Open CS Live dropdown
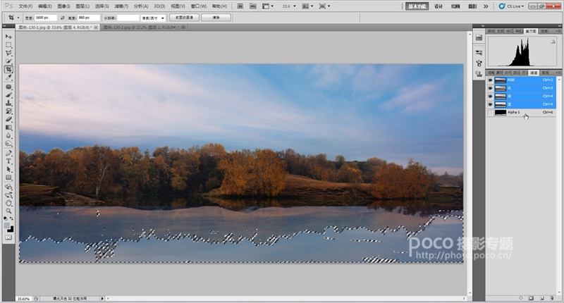Viewport: 564px width, 303px height. click(512, 6)
